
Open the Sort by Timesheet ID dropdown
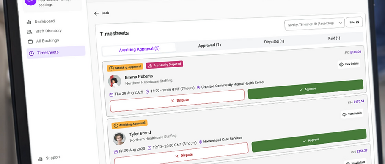314,24
